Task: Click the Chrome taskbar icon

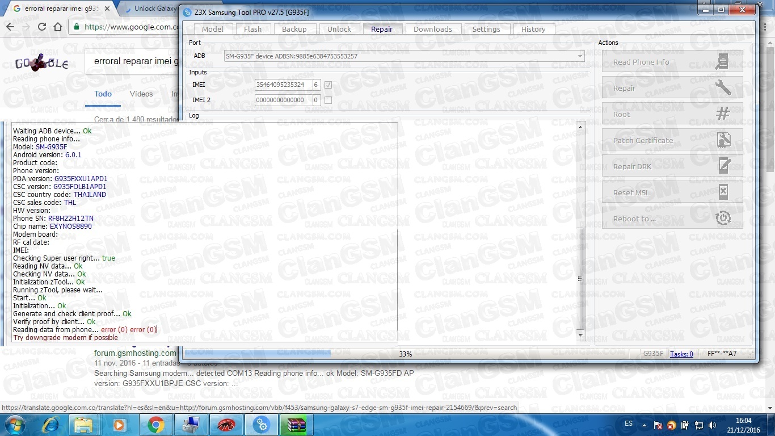Action: (x=155, y=424)
